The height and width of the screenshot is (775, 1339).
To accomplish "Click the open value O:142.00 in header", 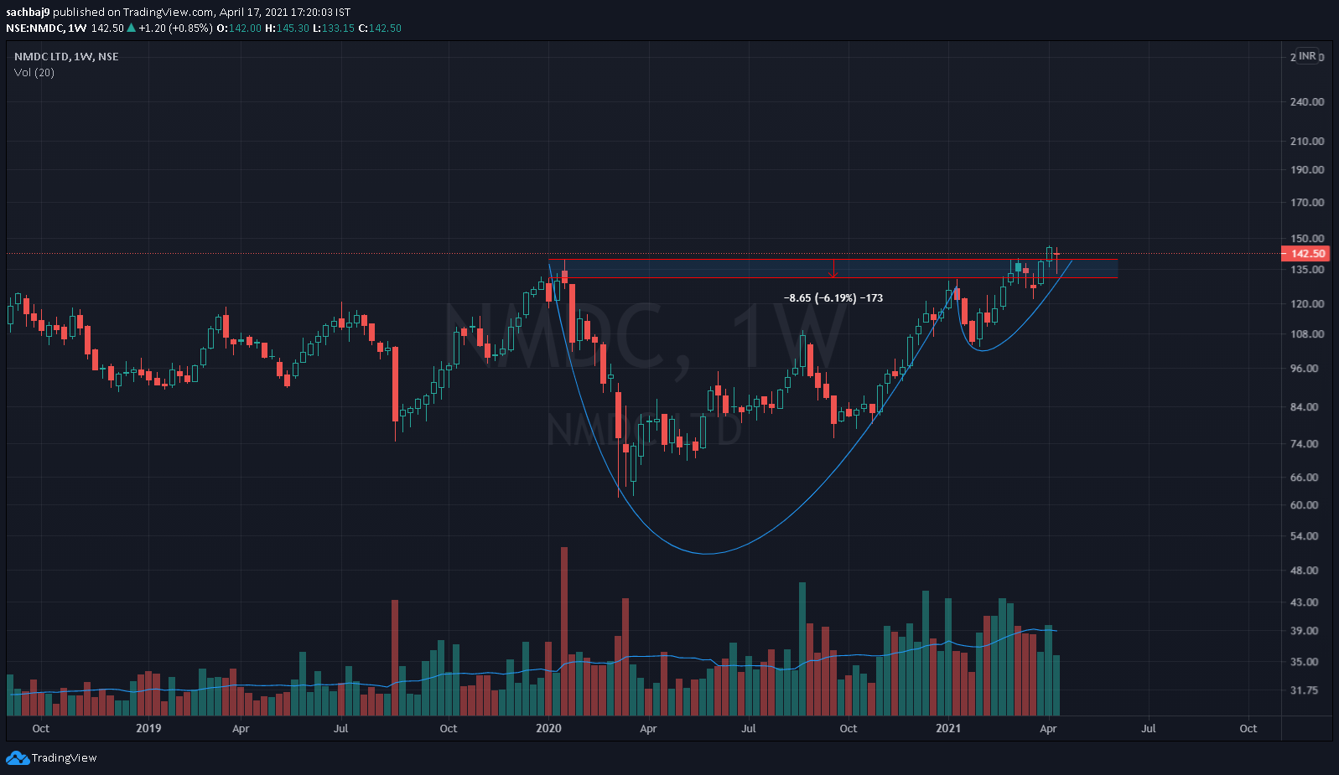I will [240, 28].
